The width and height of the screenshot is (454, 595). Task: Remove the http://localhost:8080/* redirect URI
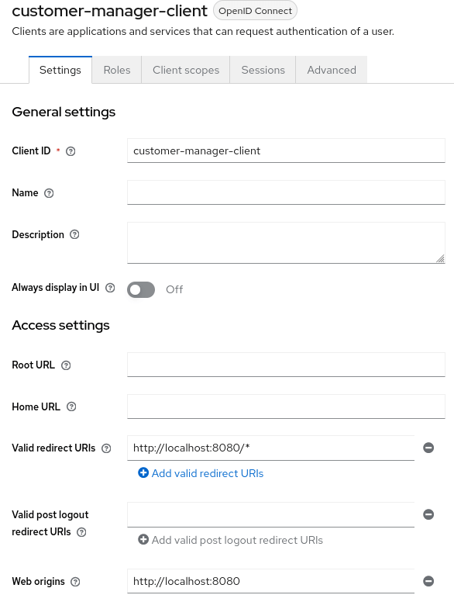tap(428, 448)
